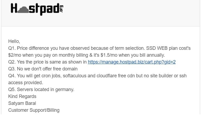This screenshot has height=121, width=201.
Task: Click the "Hello," greeting text
Action: 14,41
